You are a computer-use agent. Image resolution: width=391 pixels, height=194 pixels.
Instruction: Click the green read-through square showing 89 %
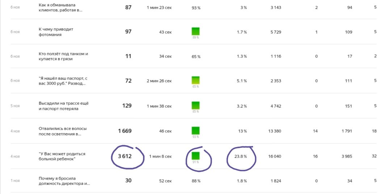[195, 31]
